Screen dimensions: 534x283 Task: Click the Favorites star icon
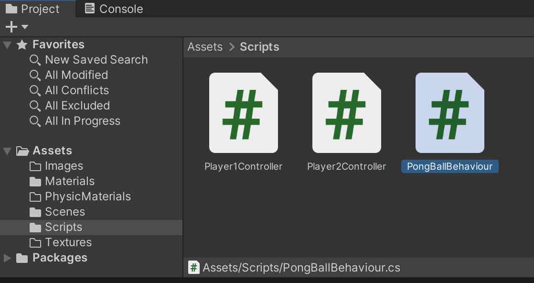(22, 45)
